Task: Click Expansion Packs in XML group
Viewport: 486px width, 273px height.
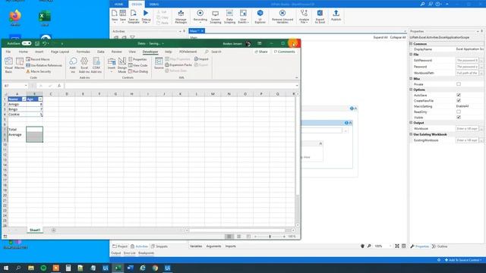Action: tap(178, 65)
